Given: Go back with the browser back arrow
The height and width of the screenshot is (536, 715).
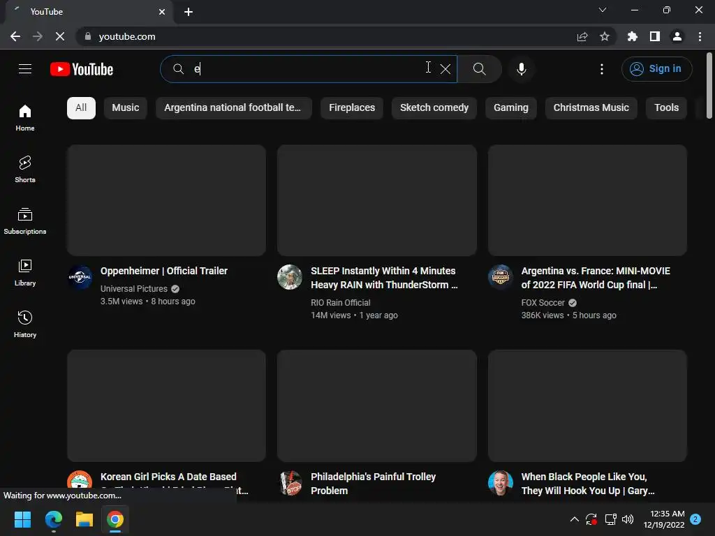Looking at the screenshot, I should pyautogui.click(x=15, y=36).
